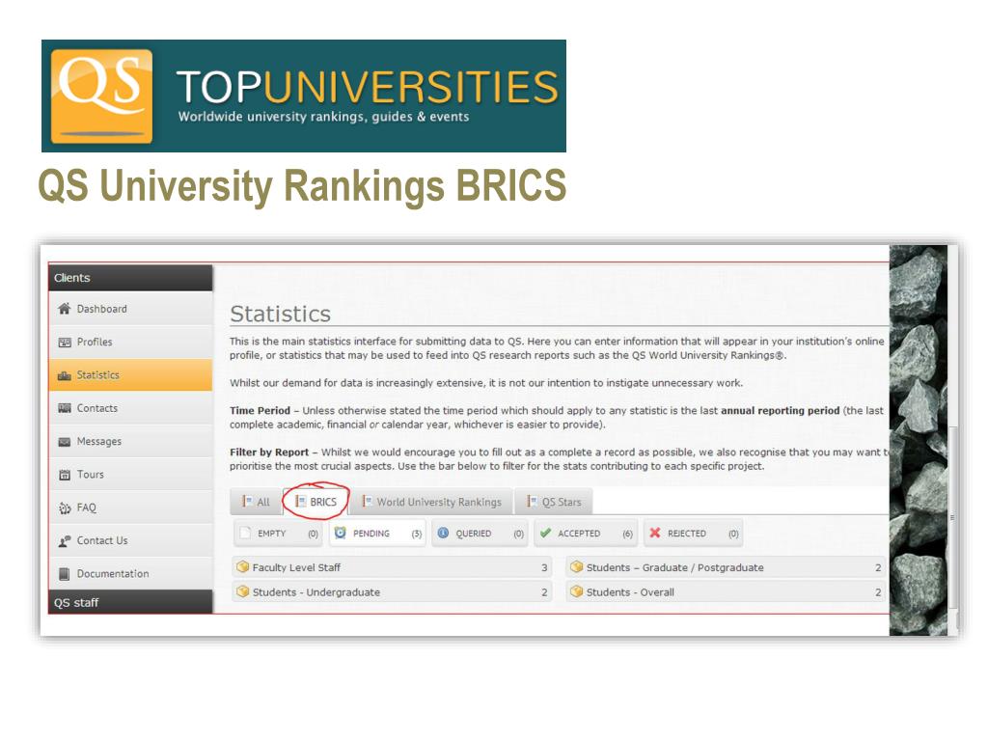Select the Statistics menu item
This screenshot has height=741, width=988.
coord(130,375)
